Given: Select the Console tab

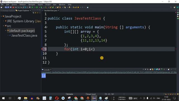Looking at the screenshot, I should 46,70.
